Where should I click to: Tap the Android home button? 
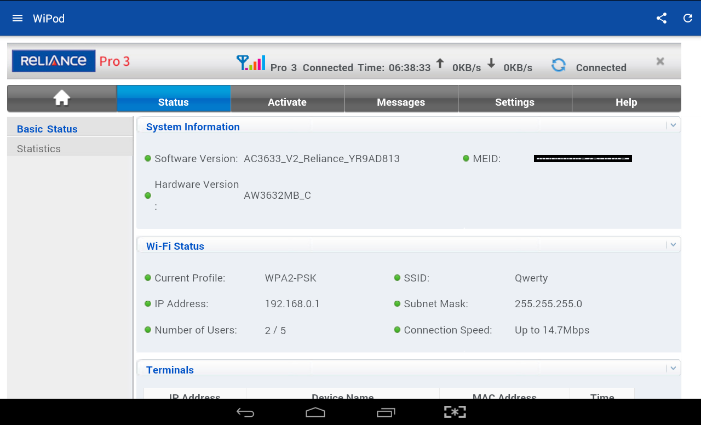click(x=315, y=412)
